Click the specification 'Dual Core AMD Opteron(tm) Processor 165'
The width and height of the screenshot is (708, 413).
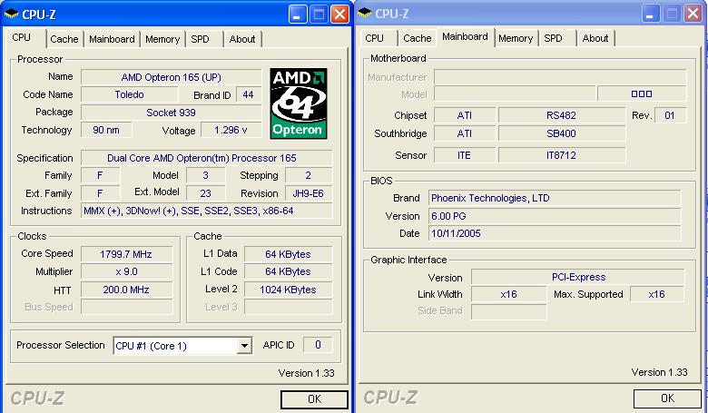click(x=206, y=158)
